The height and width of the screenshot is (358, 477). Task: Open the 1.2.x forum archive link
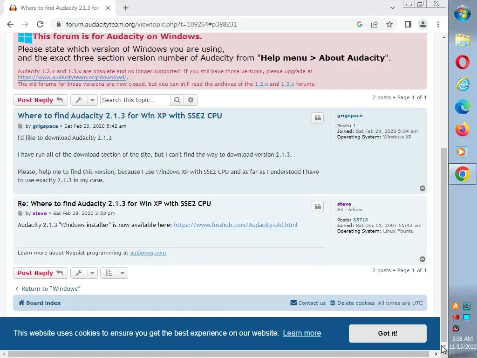pos(261,84)
